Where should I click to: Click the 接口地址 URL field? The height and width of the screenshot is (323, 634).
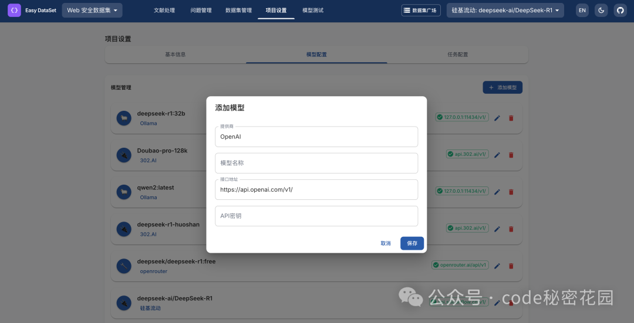[316, 189]
